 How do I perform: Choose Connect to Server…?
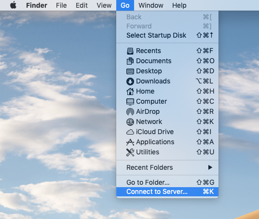(167, 192)
